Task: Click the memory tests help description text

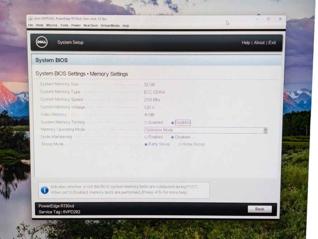Action: 125,189
